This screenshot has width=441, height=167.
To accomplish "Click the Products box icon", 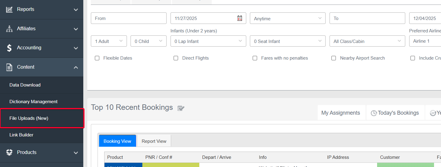I will (9, 152).
